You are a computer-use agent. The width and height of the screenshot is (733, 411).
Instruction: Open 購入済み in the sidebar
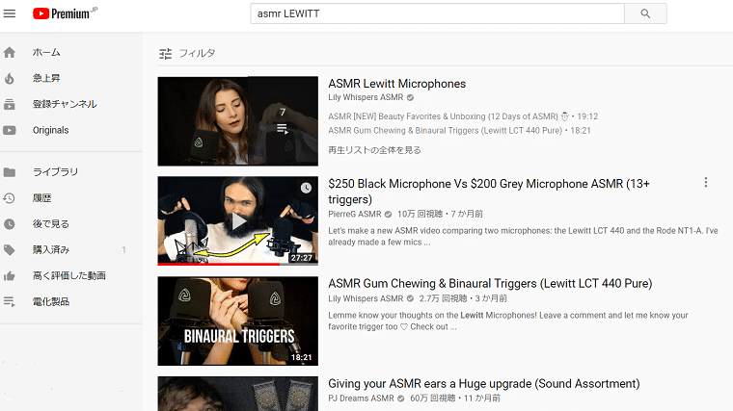point(51,250)
